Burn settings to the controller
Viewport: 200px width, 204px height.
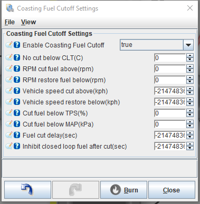pos(123,190)
